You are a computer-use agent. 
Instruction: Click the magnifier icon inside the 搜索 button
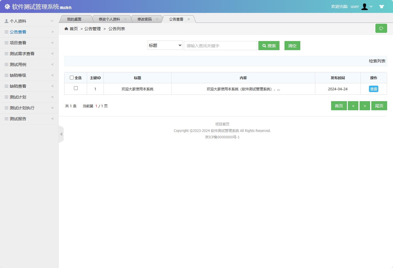pos(263,45)
